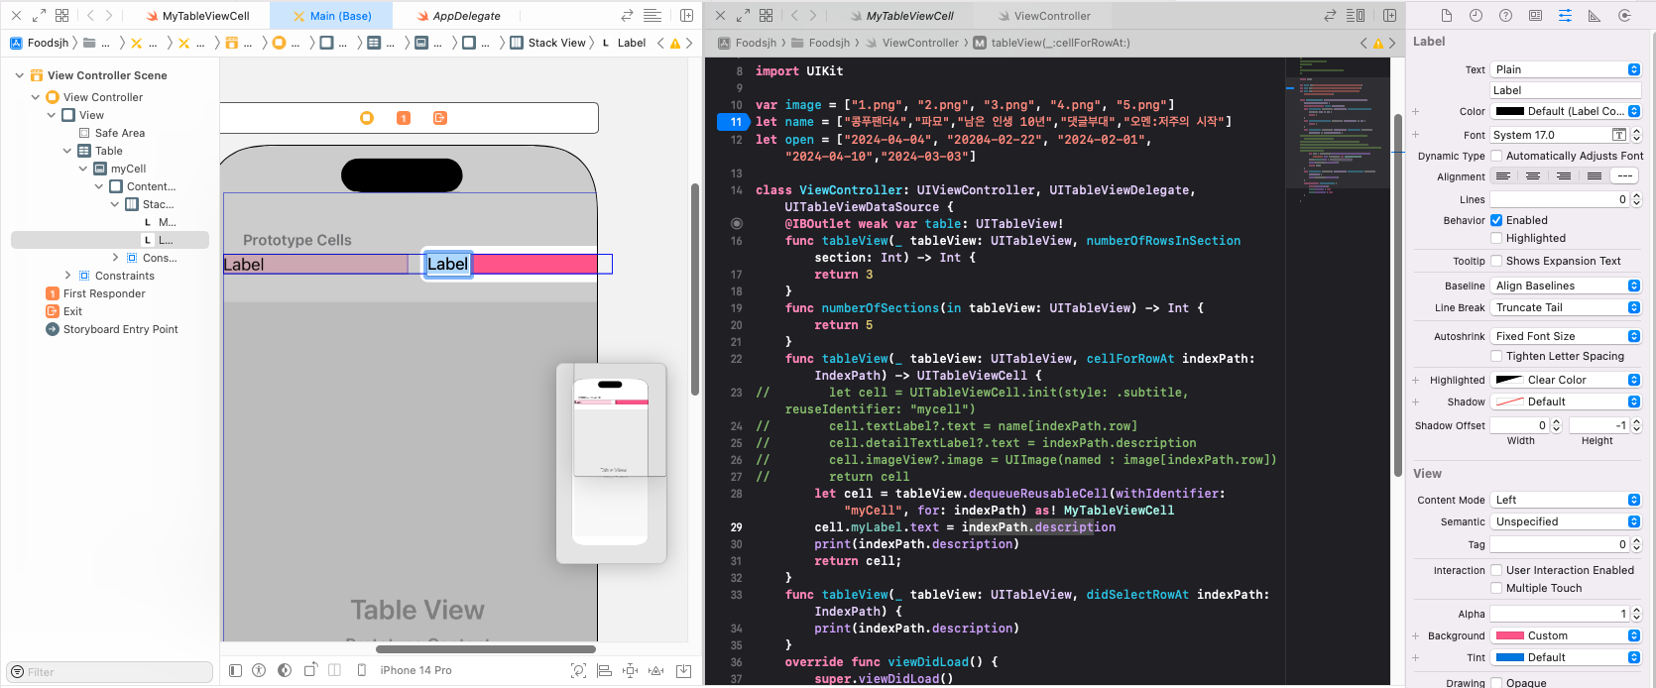Check Shows Expansion Text
1656x688 pixels.
click(1496, 261)
